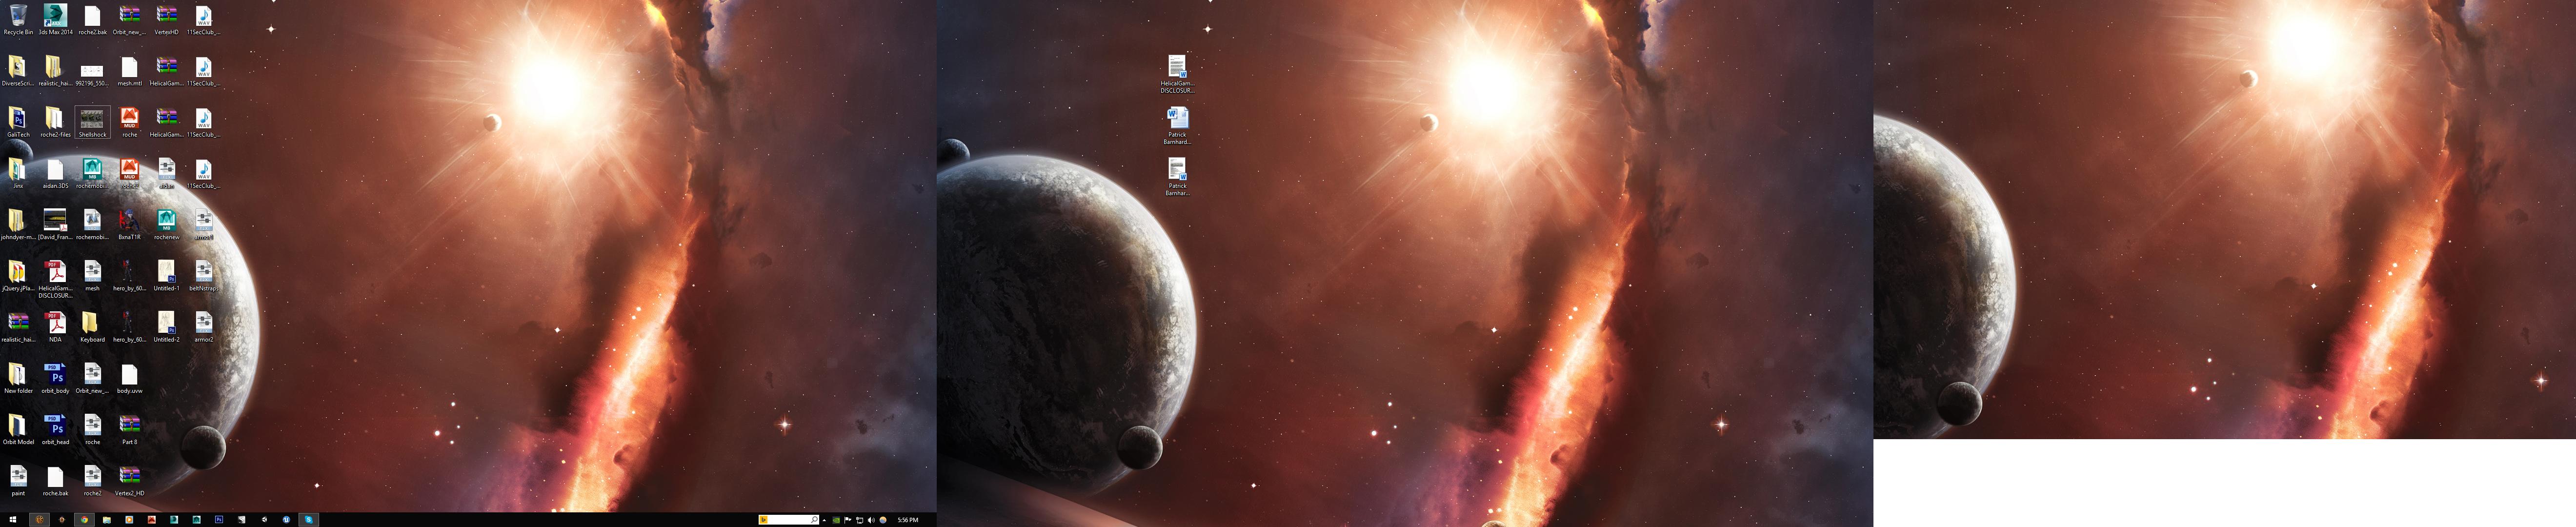Select the Untitled-2 Photoshop file
Screen dimensions: 2576x527
tap(166, 326)
